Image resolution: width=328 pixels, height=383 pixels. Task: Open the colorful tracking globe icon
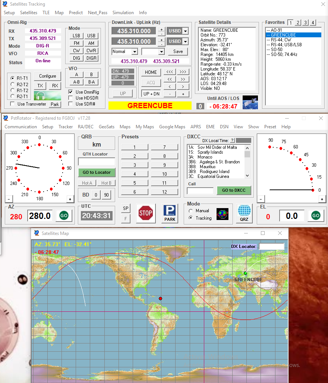[222, 214]
